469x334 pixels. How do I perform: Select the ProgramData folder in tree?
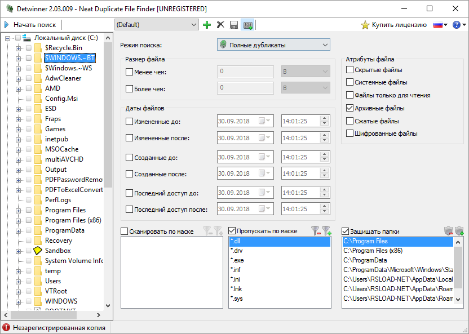(65, 230)
